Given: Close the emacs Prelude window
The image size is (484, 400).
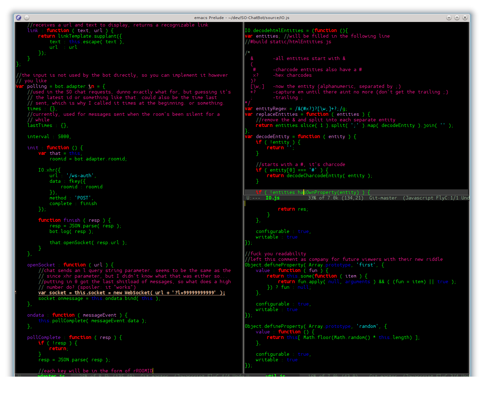Looking at the screenshot, I should 465,17.
